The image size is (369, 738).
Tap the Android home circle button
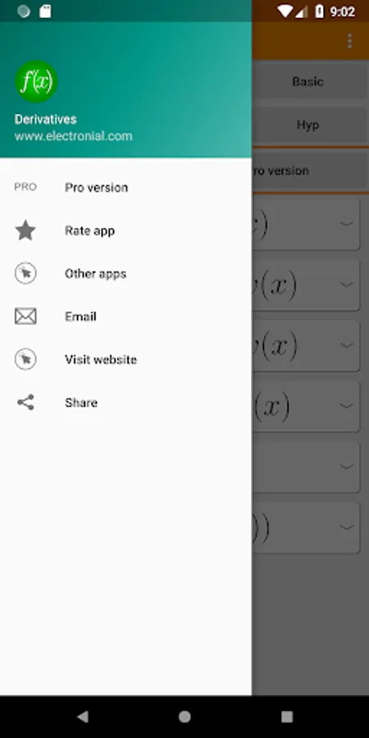pyautogui.click(x=184, y=717)
